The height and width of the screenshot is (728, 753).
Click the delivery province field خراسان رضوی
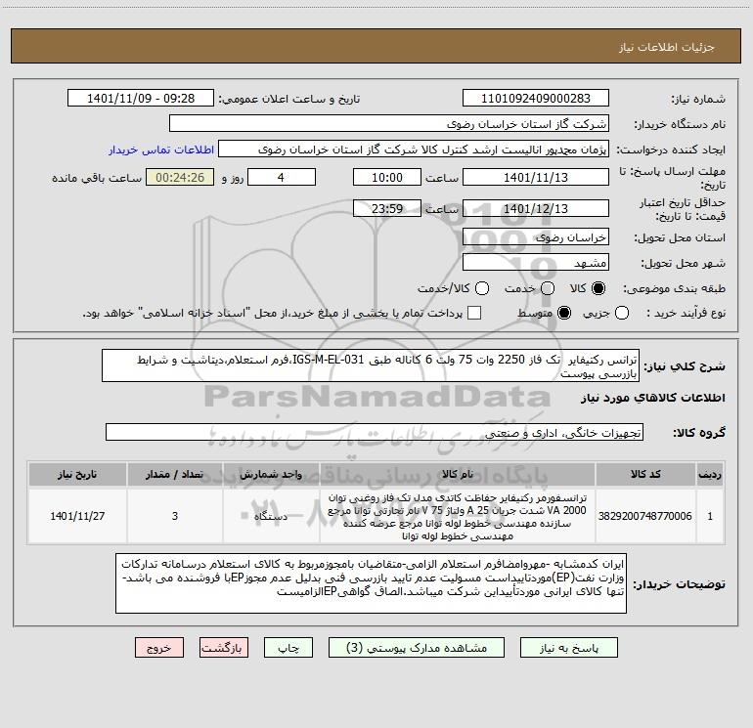coord(536,236)
